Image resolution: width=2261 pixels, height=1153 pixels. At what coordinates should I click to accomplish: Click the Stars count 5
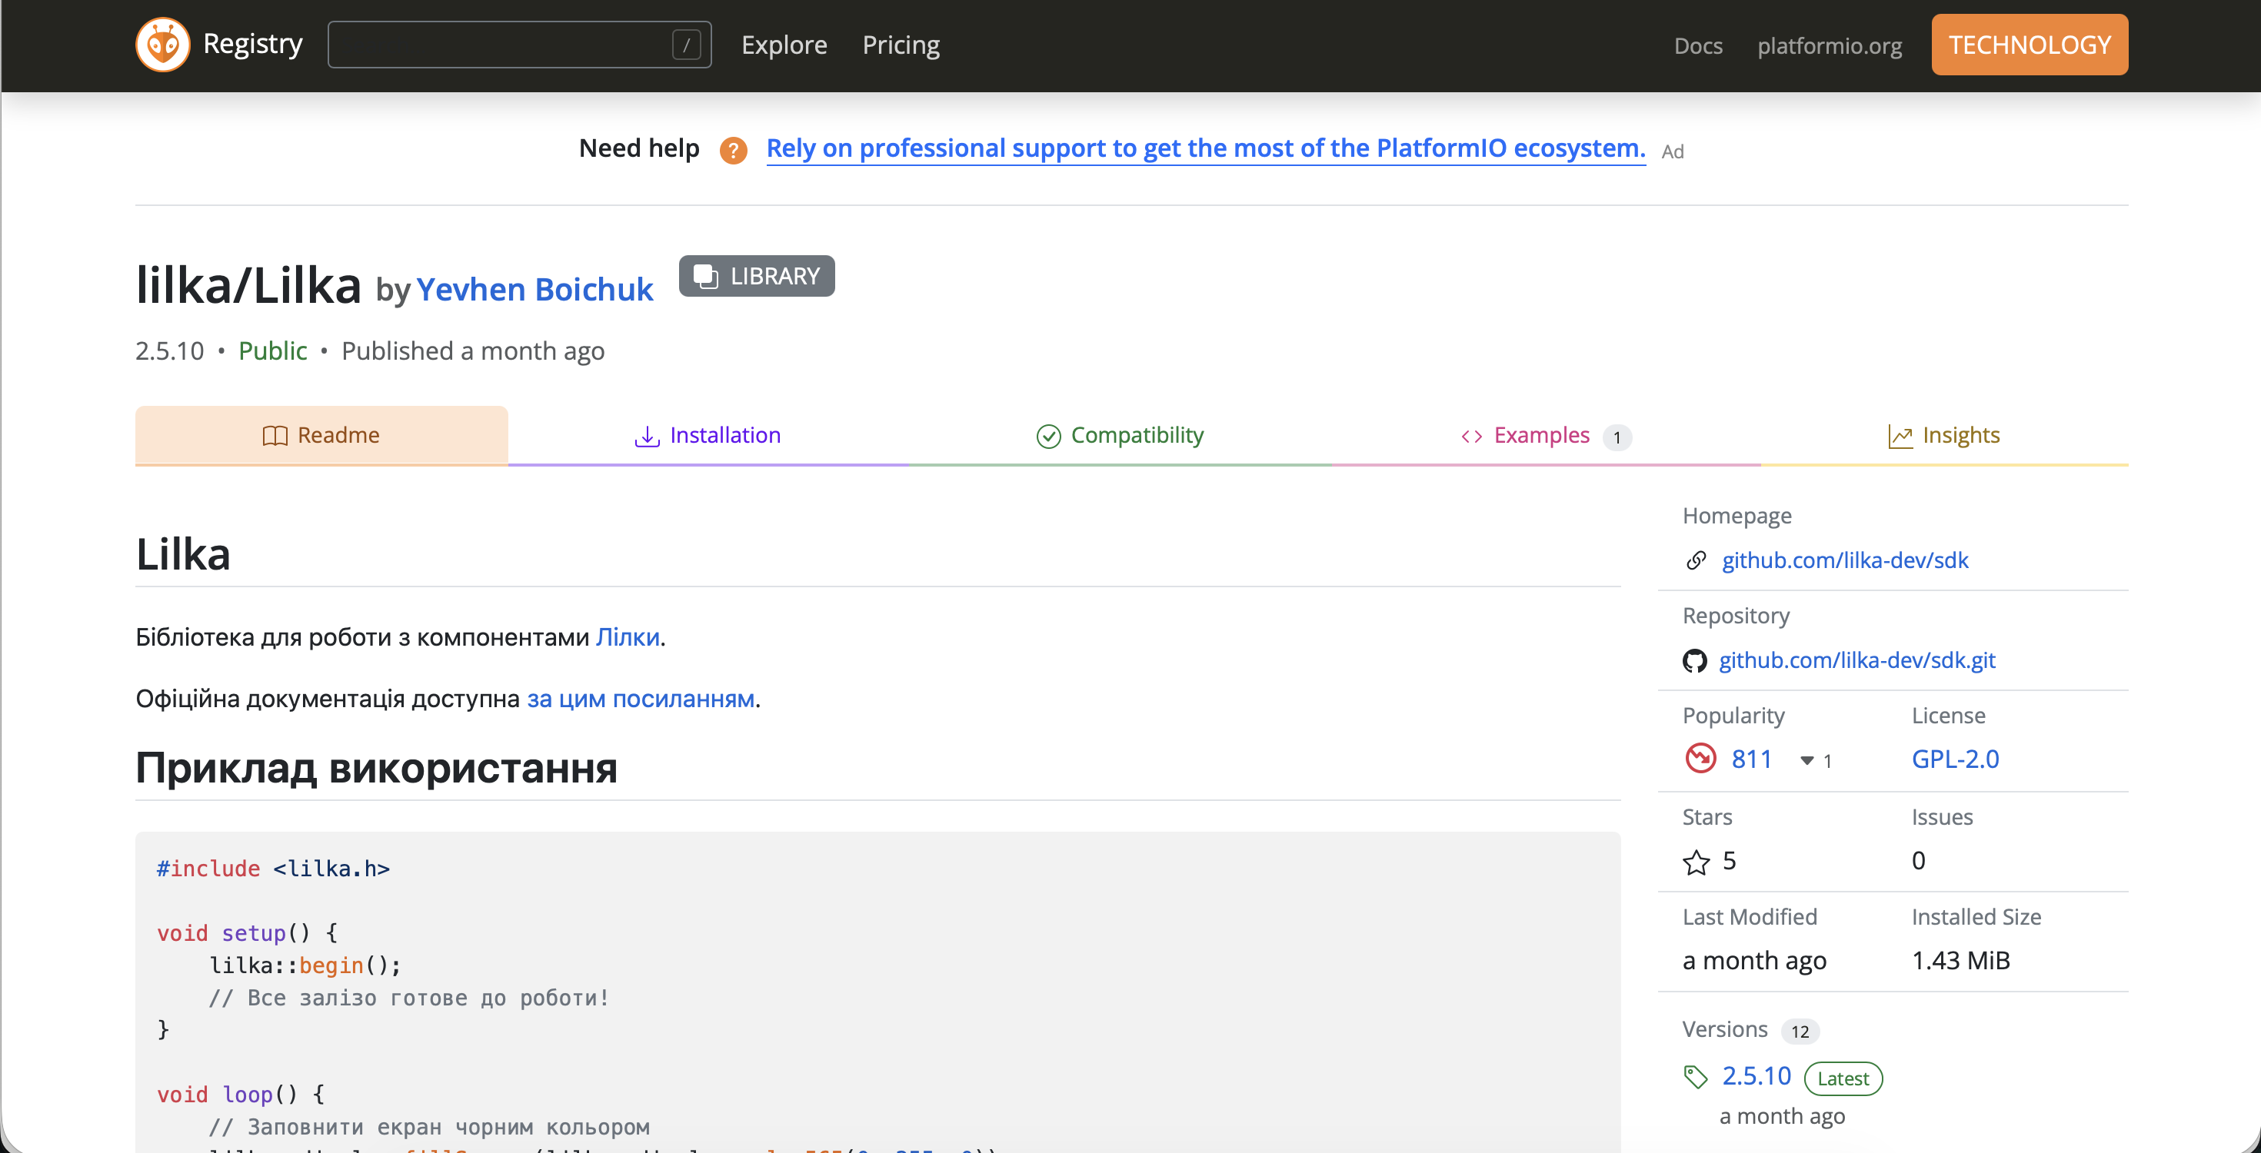1728,861
